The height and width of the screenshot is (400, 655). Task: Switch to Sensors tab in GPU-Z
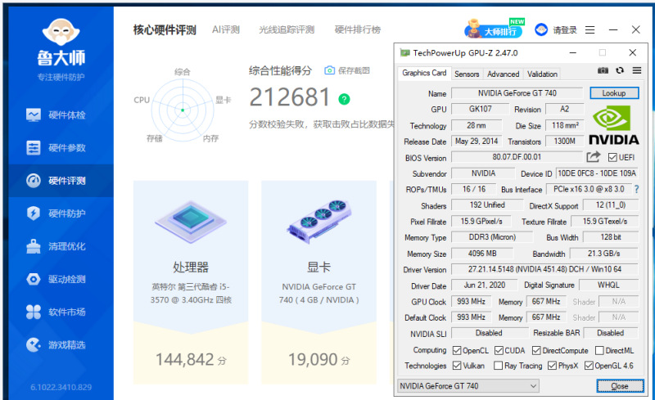tap(467, 74)
